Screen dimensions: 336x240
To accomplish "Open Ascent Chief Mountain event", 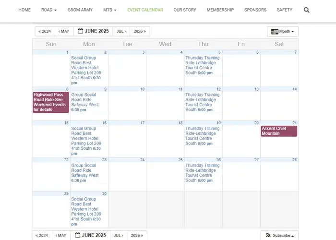I will tap(279, 131).
